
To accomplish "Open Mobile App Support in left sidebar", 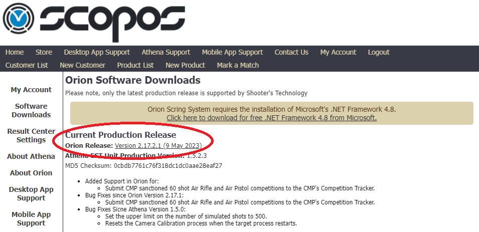I will 31,218.
